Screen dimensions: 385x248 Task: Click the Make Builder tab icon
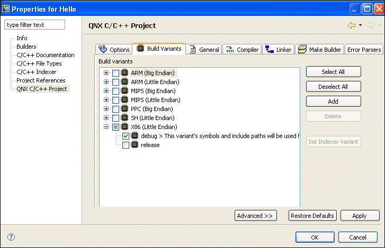[x=302, y=49]
